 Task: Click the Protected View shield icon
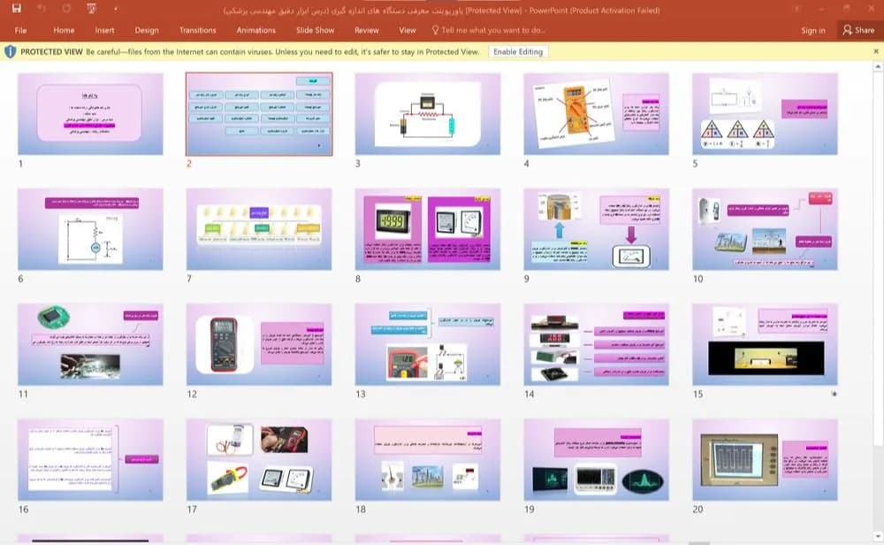10,52
